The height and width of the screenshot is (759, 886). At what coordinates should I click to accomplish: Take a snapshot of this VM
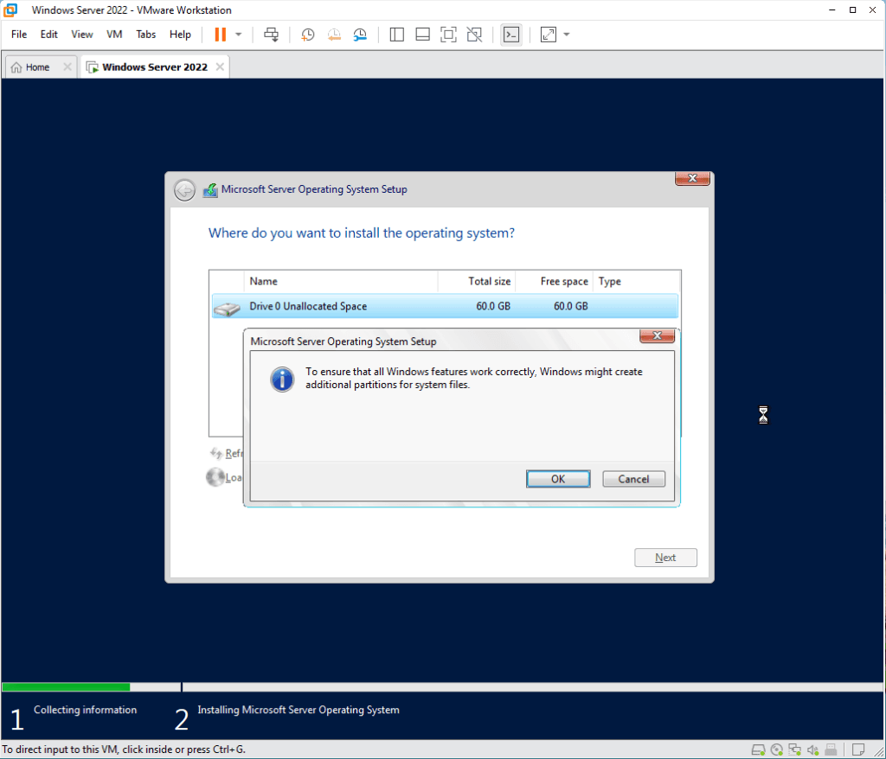pos(307,35)
